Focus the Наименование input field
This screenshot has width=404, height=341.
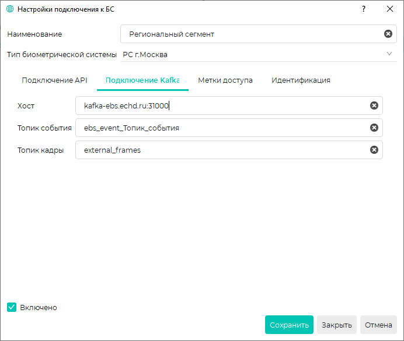coord(245,34)
